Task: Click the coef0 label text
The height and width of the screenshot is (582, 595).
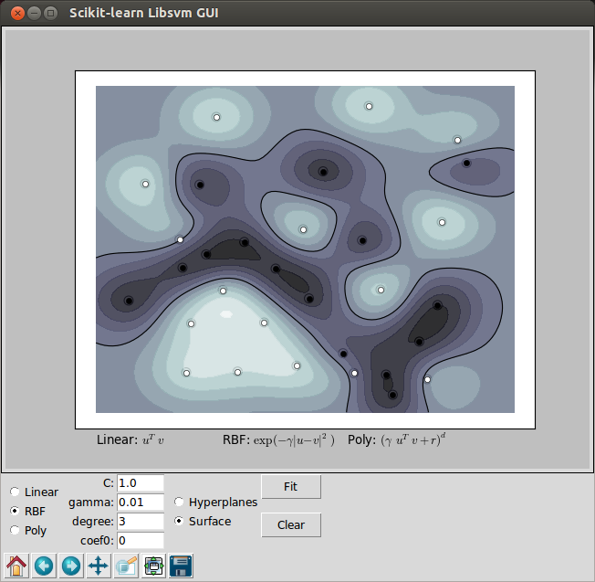Action: tap(97, 540)
